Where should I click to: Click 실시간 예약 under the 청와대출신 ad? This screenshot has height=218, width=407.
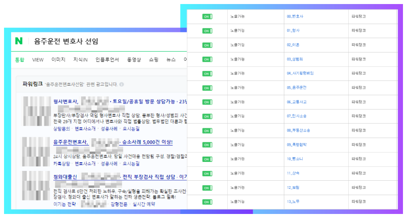tap(144, 204)
